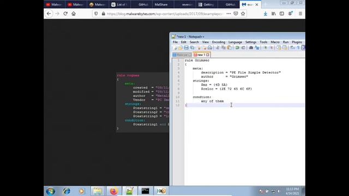The image size is (349, 196).
Task: Click the taskbar clock showing 11:17 PM
Action: (x=292, y=191)
